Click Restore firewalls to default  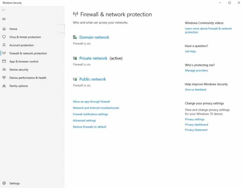(x=89, y=127)
